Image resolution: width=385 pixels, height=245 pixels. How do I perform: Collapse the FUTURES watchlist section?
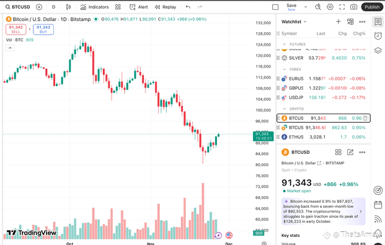click(x=285, y=44)
